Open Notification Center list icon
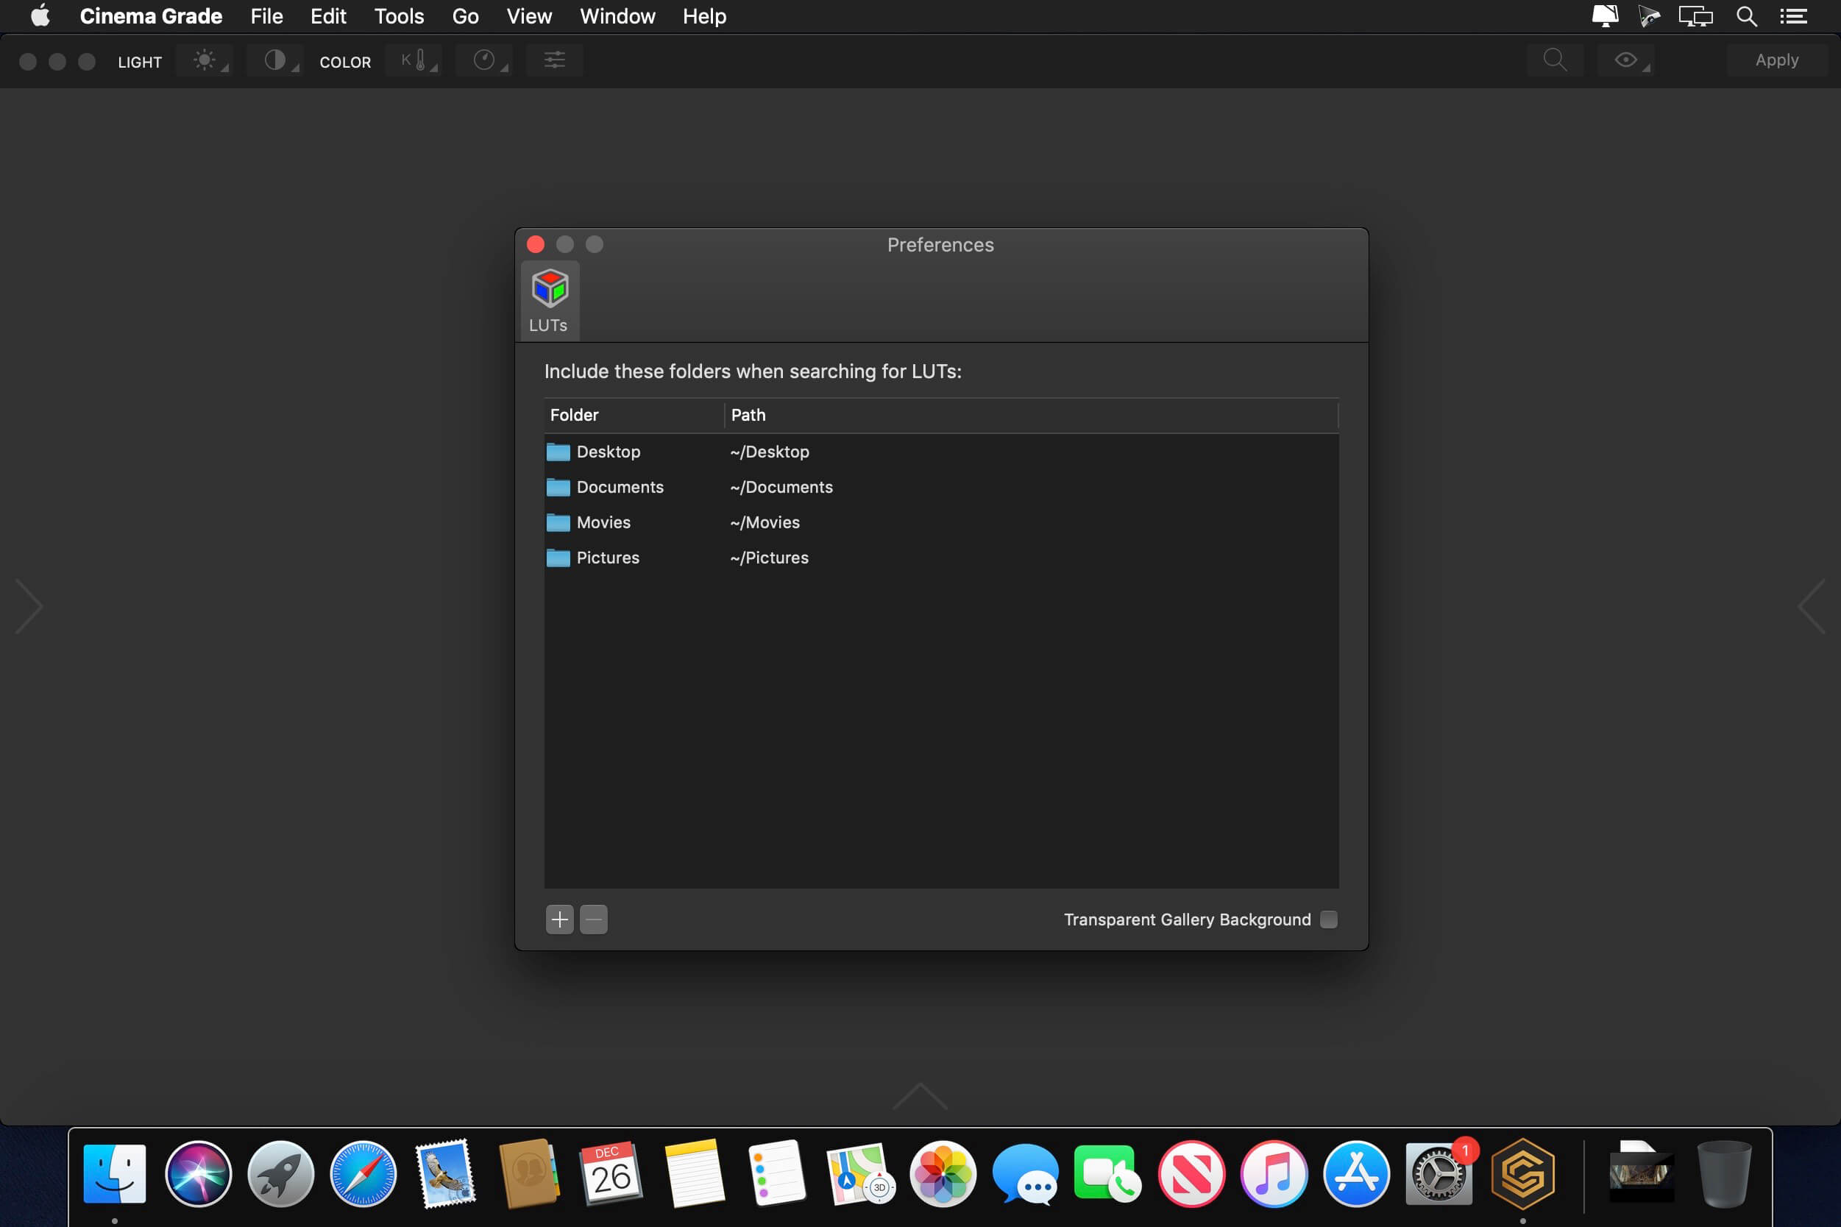 click(1793, 16)
